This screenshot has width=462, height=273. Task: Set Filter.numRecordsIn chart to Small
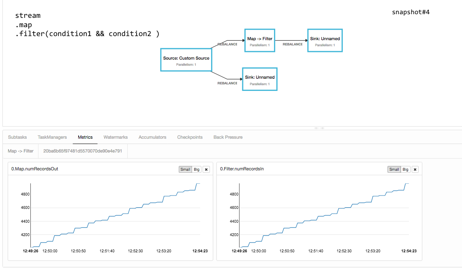click(x=394, y=170)
